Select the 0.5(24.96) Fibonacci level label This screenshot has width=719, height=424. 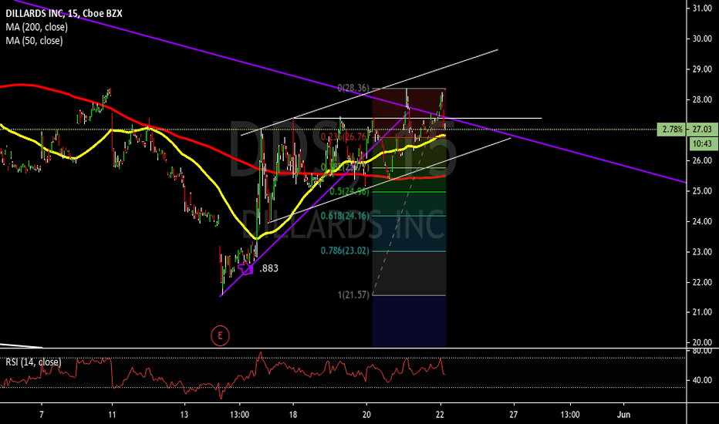click(349, 191)
